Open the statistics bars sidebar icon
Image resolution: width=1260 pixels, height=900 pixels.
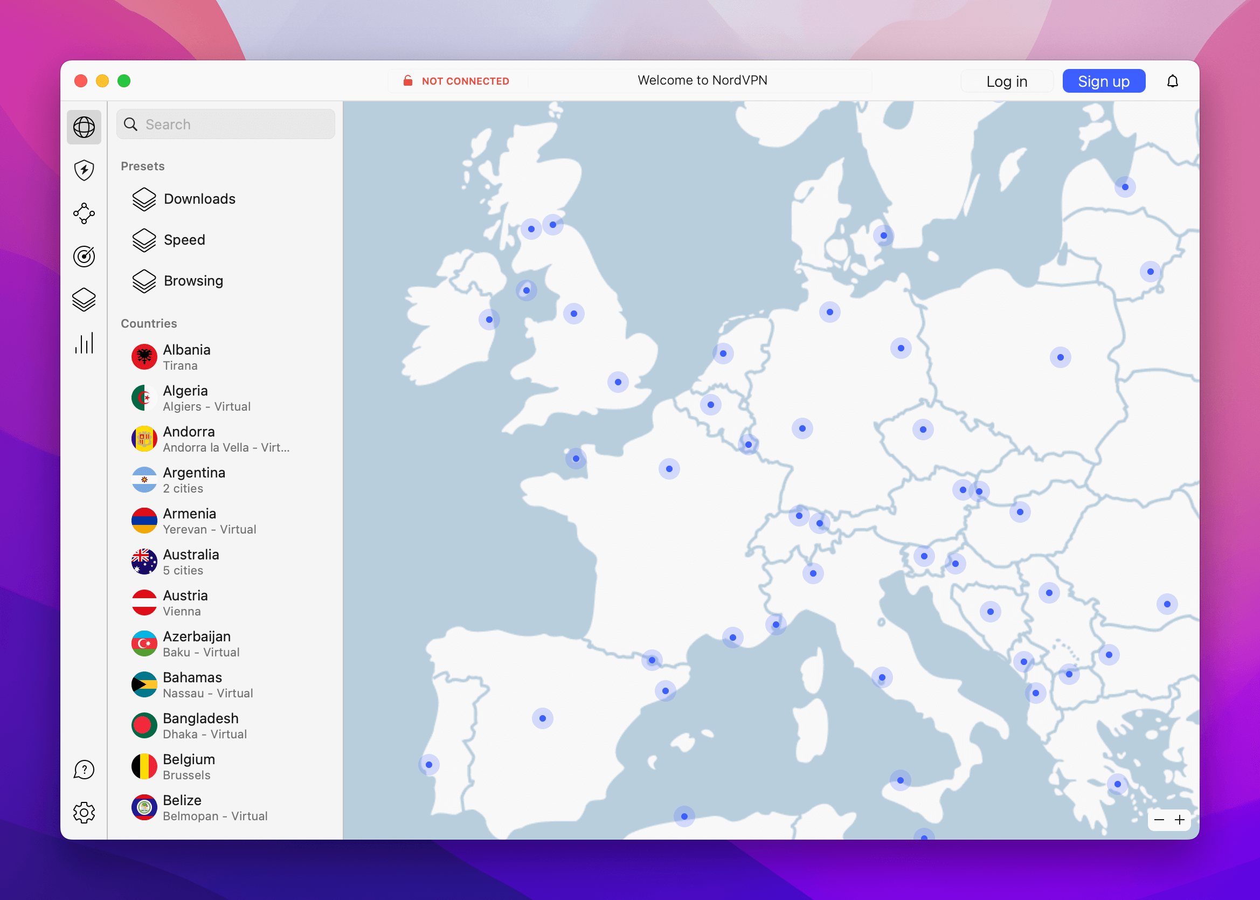(x=84, y=343)
